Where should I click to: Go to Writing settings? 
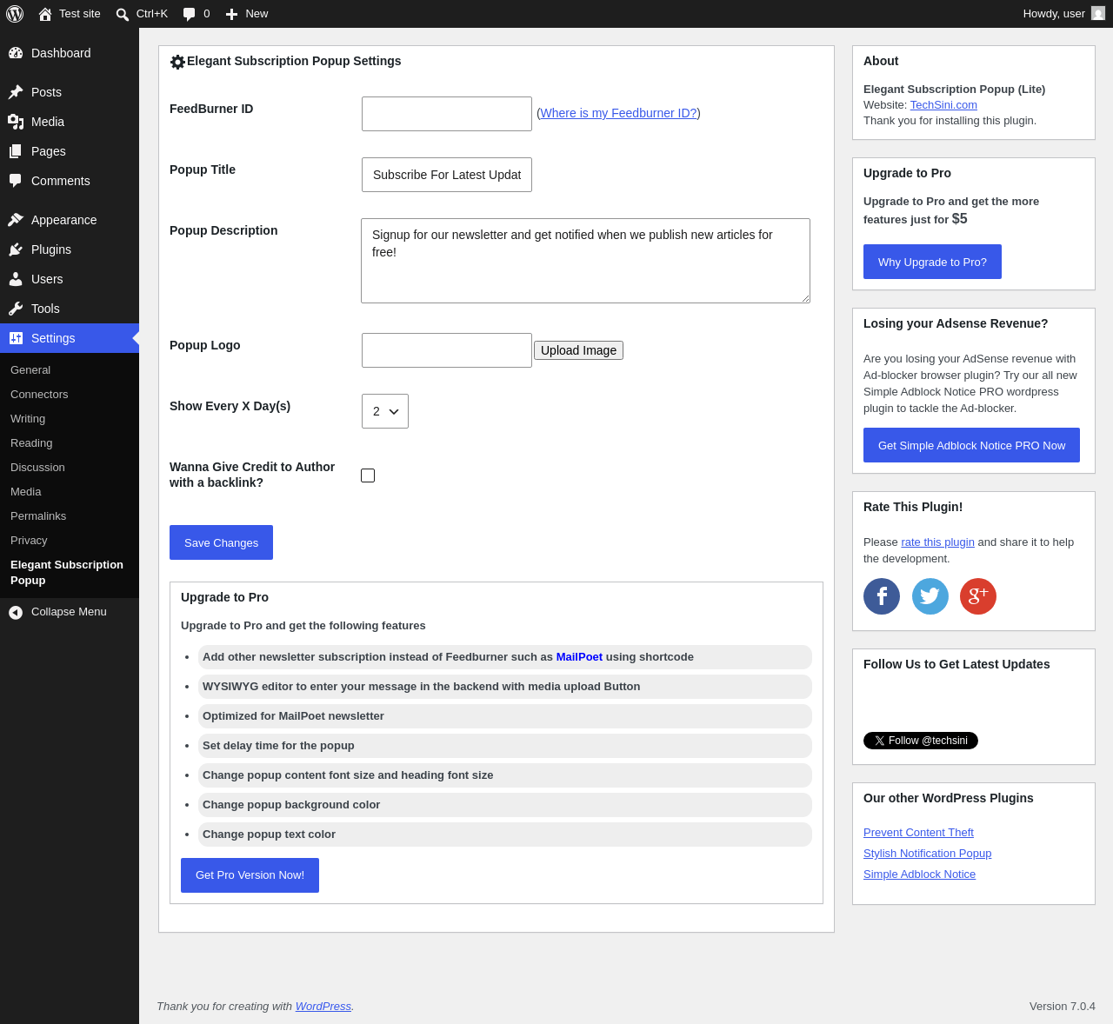(28, 419)
